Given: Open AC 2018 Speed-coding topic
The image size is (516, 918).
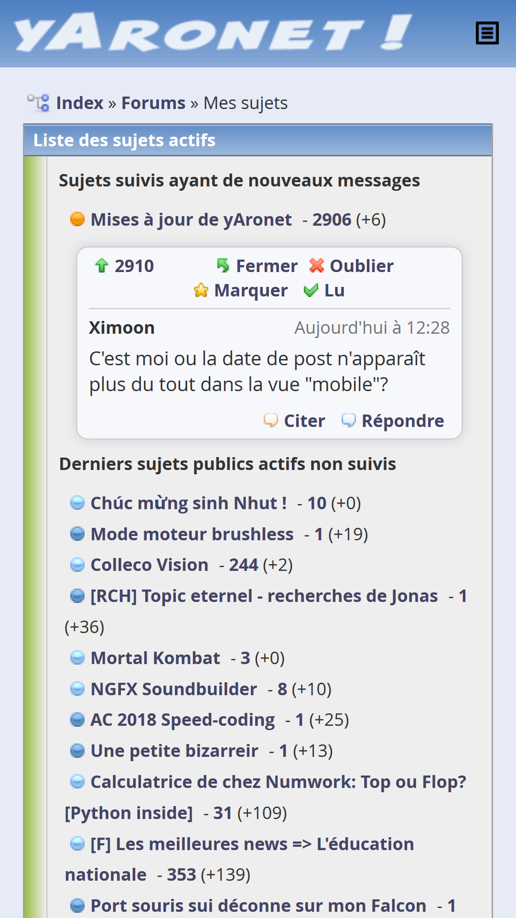Looking at the screenshot, I should pos(183,720).
